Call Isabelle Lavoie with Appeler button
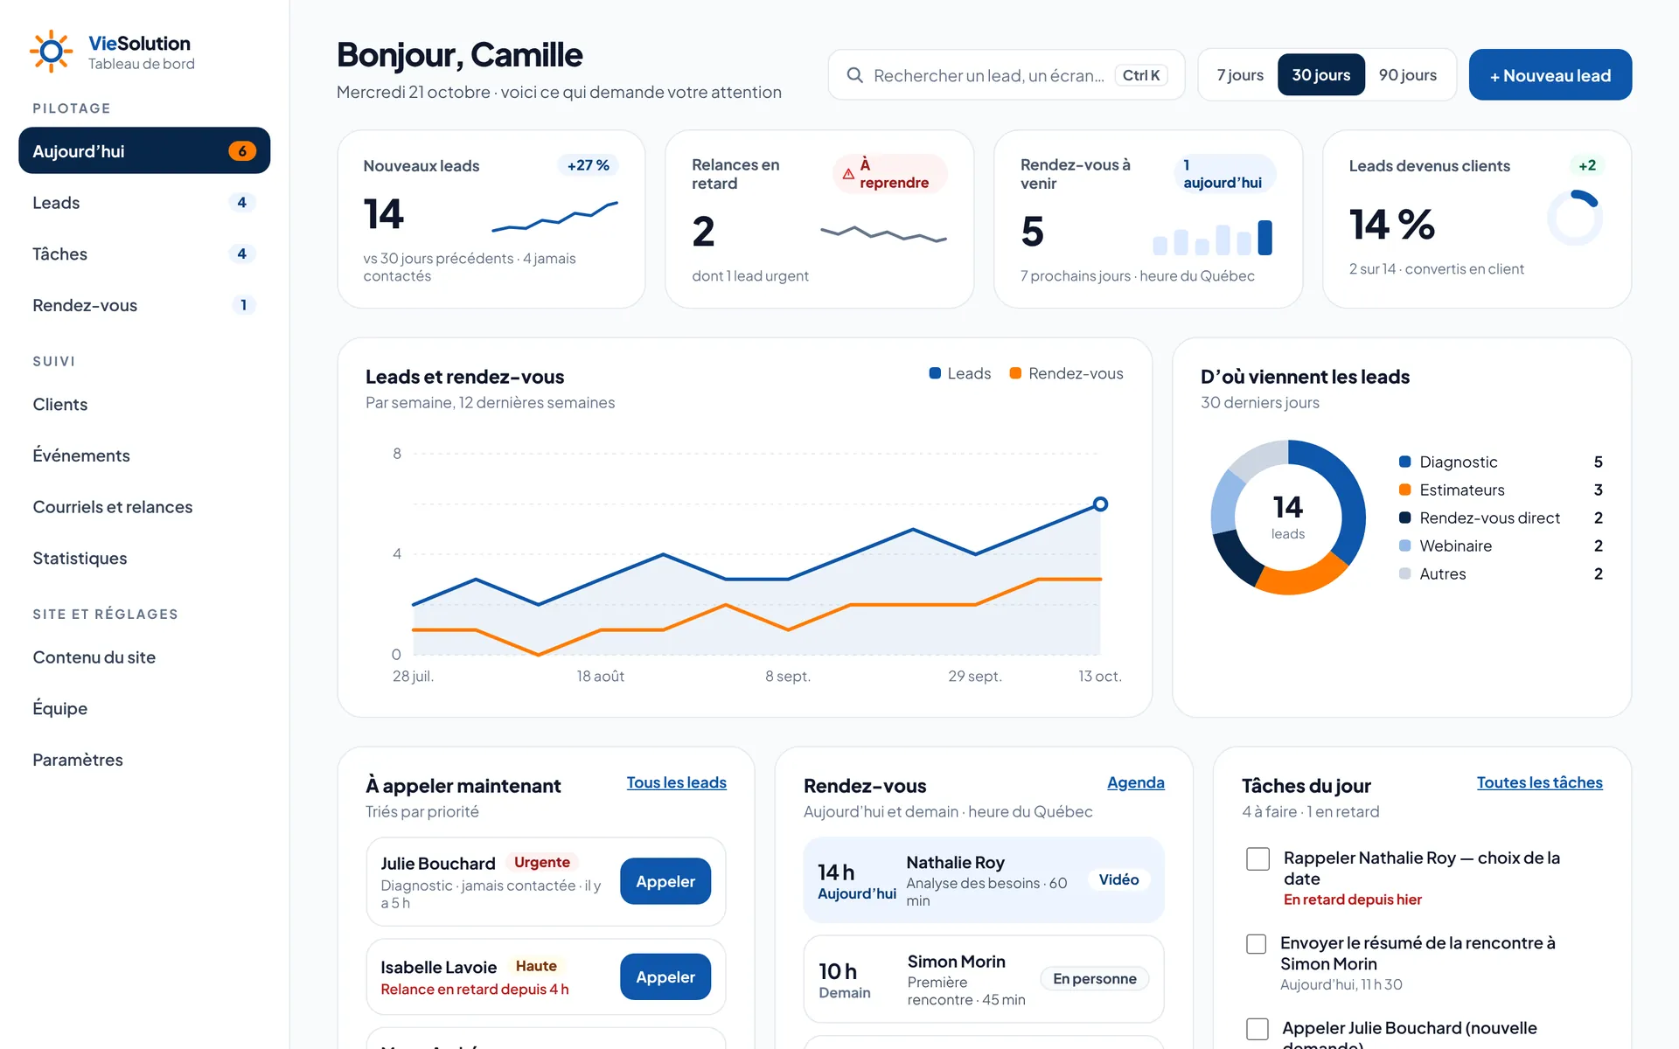This screenshot has width=1679, height=1049. (x=665, y=976)
